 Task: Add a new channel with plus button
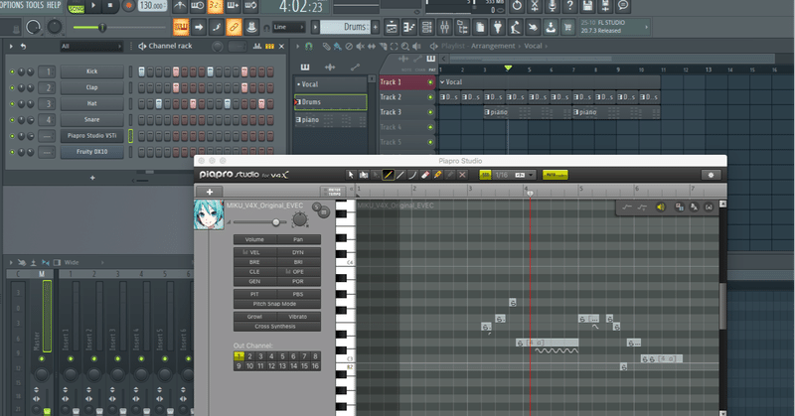click(92, 178)
